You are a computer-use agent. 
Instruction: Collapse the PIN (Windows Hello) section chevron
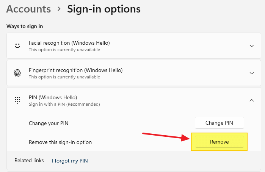[252, 100]
